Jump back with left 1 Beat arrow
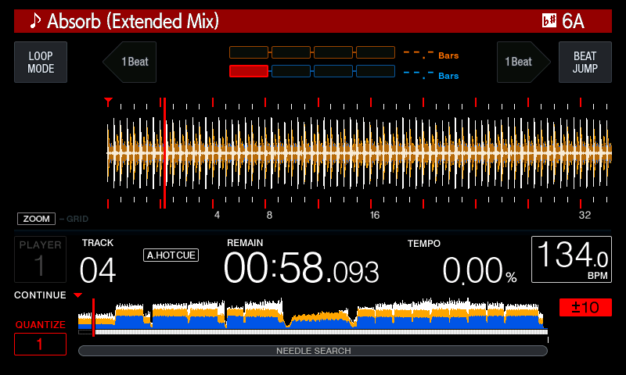 (x=129, y=62)
